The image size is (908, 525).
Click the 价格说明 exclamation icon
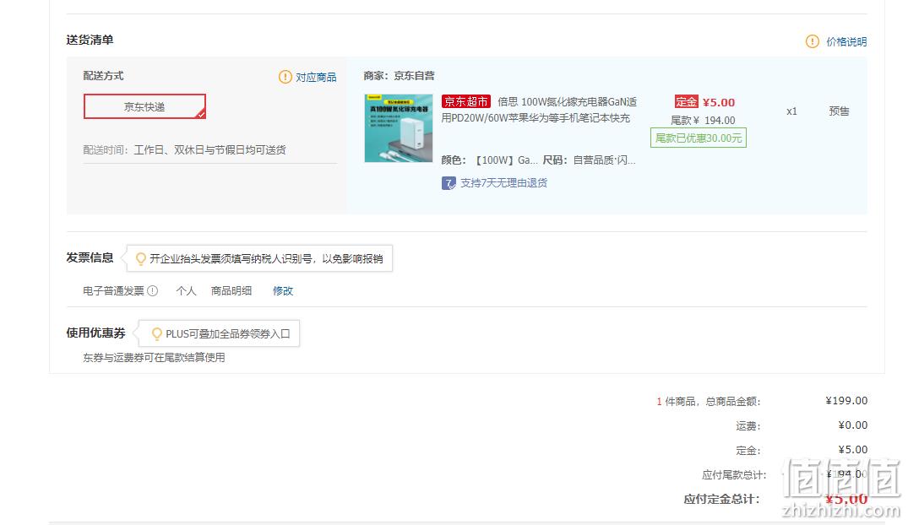pyautogui.click(x=812, y=41)
